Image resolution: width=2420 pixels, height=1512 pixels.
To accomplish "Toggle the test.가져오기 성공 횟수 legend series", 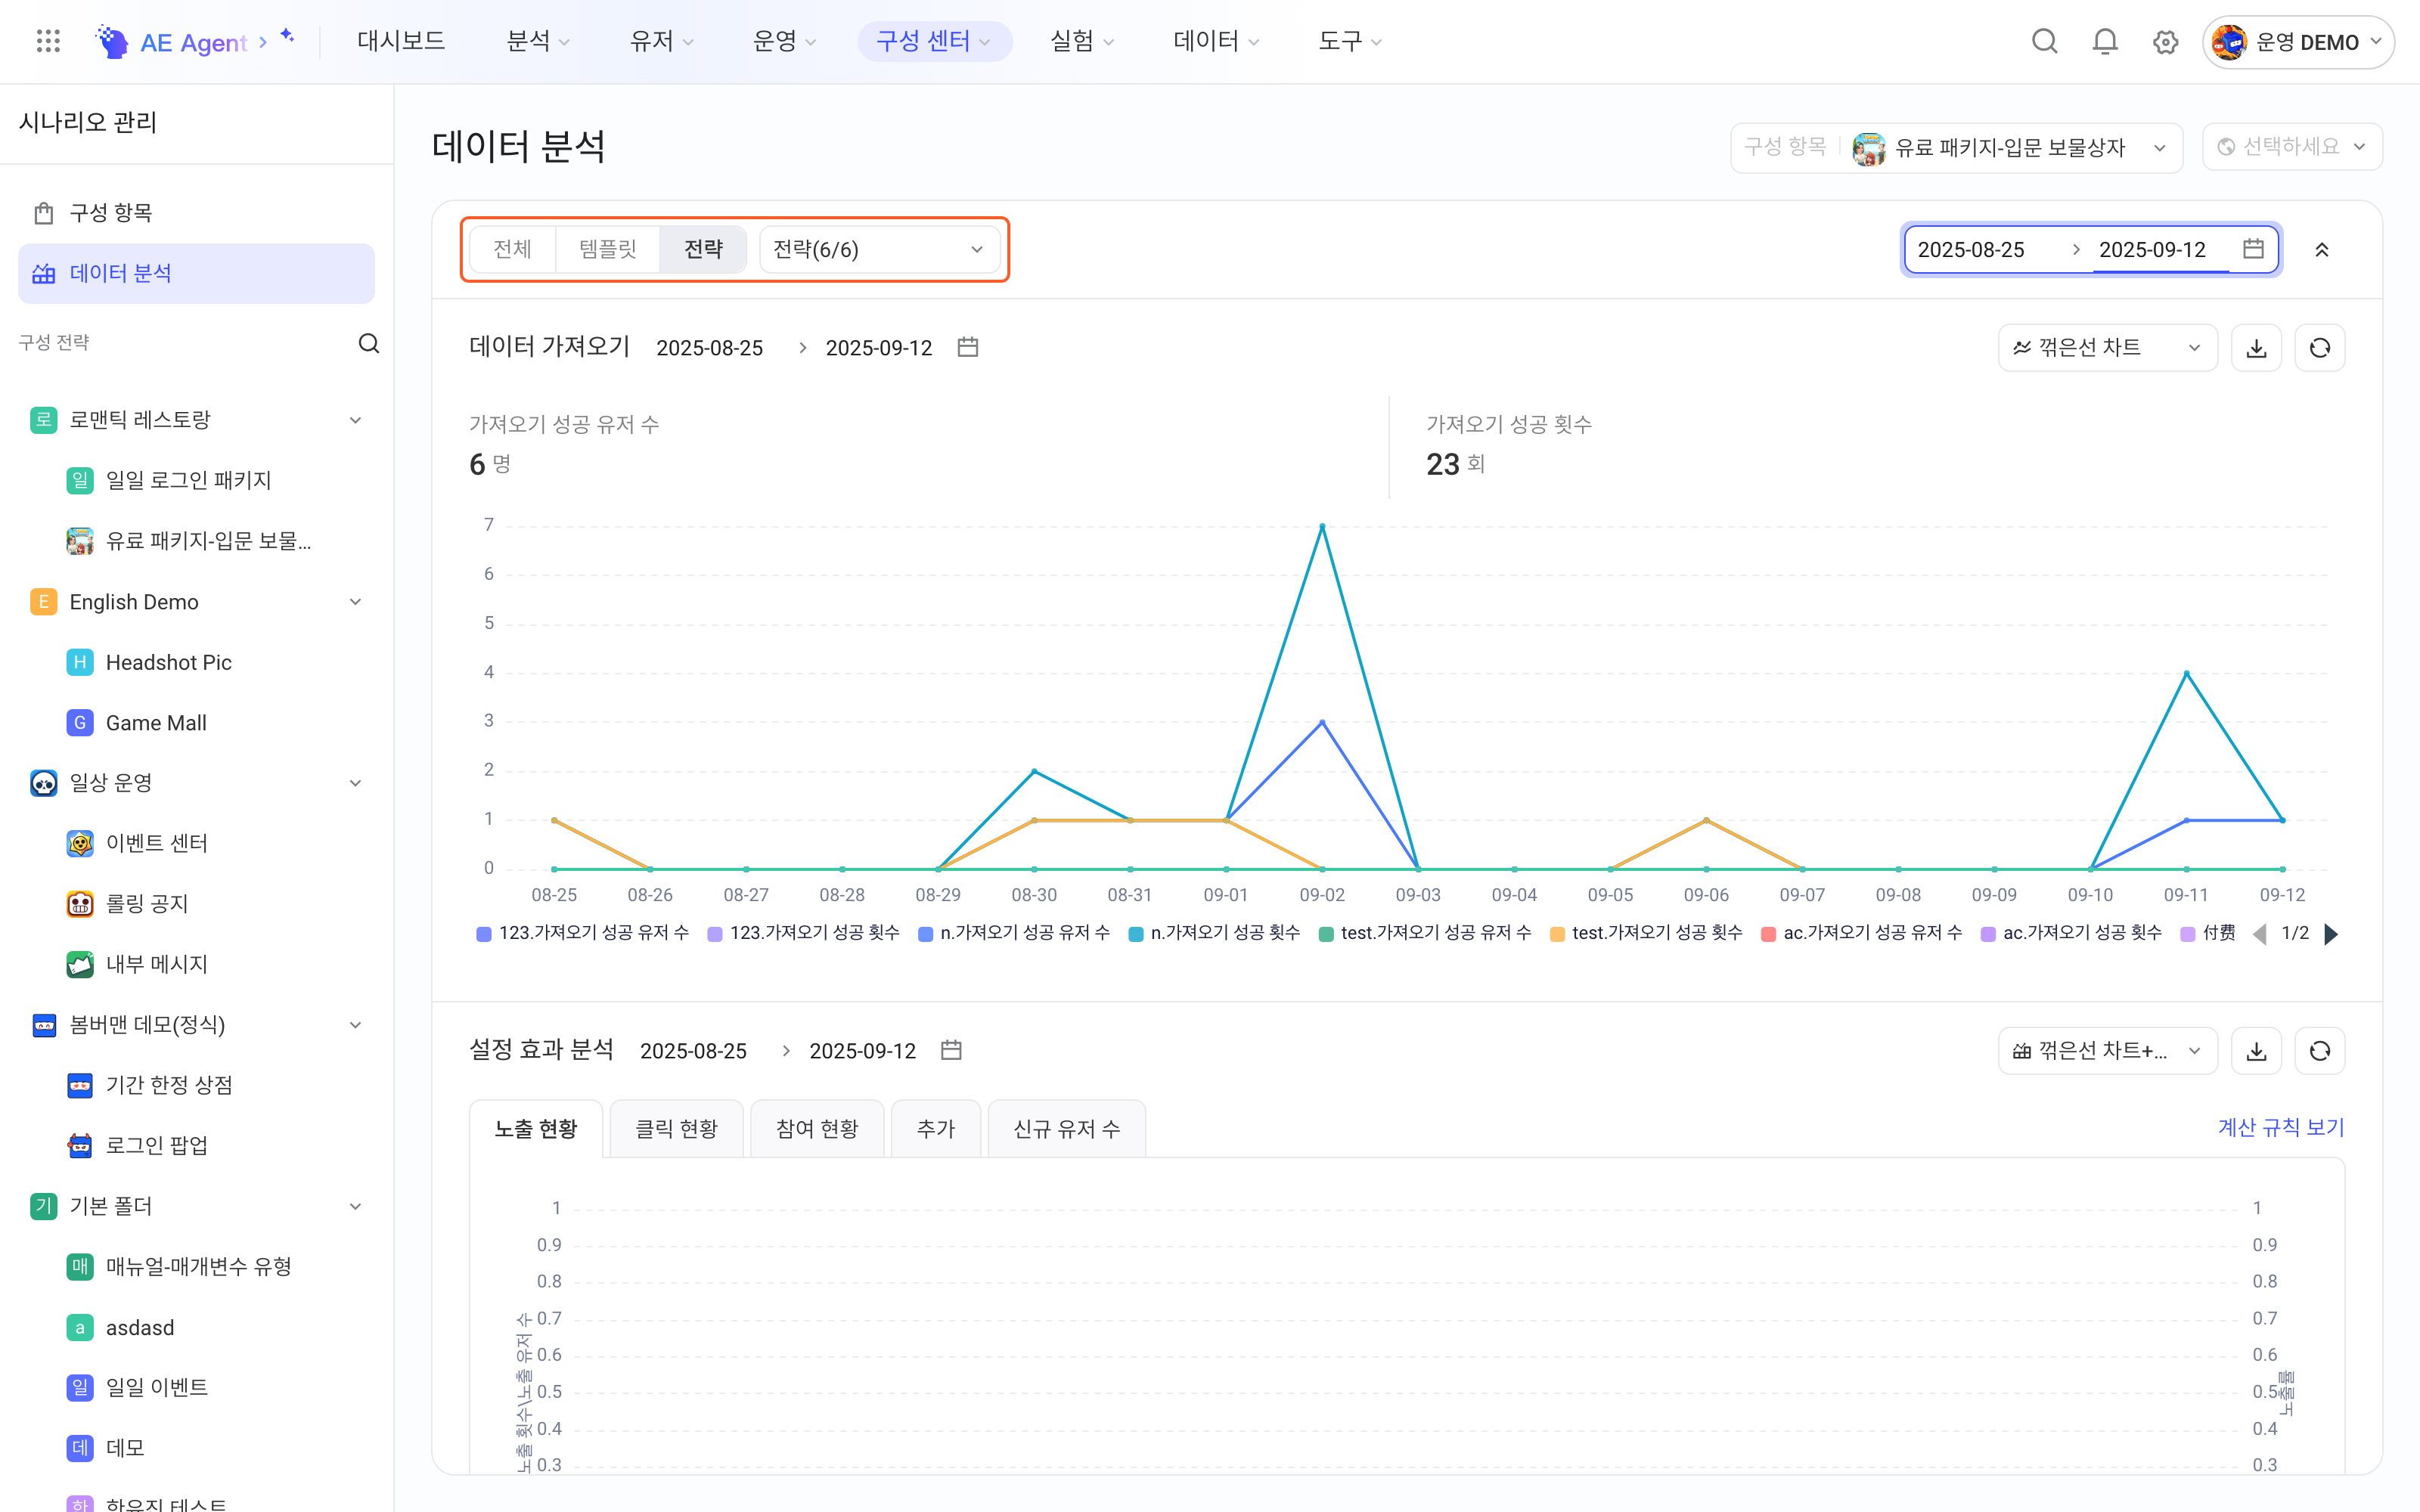I will (1646, 933).
